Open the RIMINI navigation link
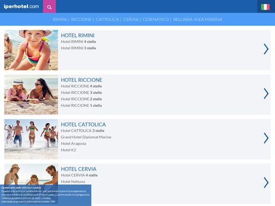Viewport: 275px width, 206px height. tap(60, 19)
